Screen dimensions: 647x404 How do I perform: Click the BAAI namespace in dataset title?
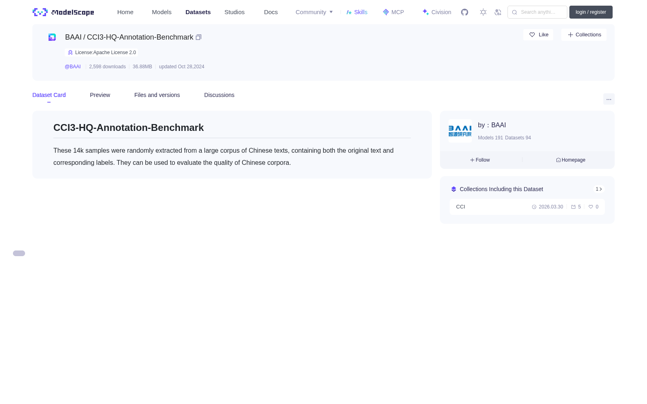click(x=73, y=37)
